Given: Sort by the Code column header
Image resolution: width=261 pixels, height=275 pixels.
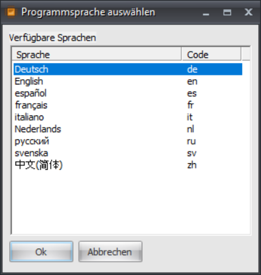Looking at the screenshot, I should [x=212, y=54].
